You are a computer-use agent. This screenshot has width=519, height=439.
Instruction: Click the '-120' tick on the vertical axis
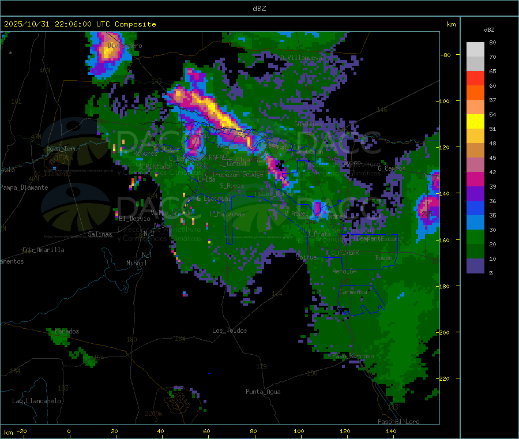coord(444,147)
